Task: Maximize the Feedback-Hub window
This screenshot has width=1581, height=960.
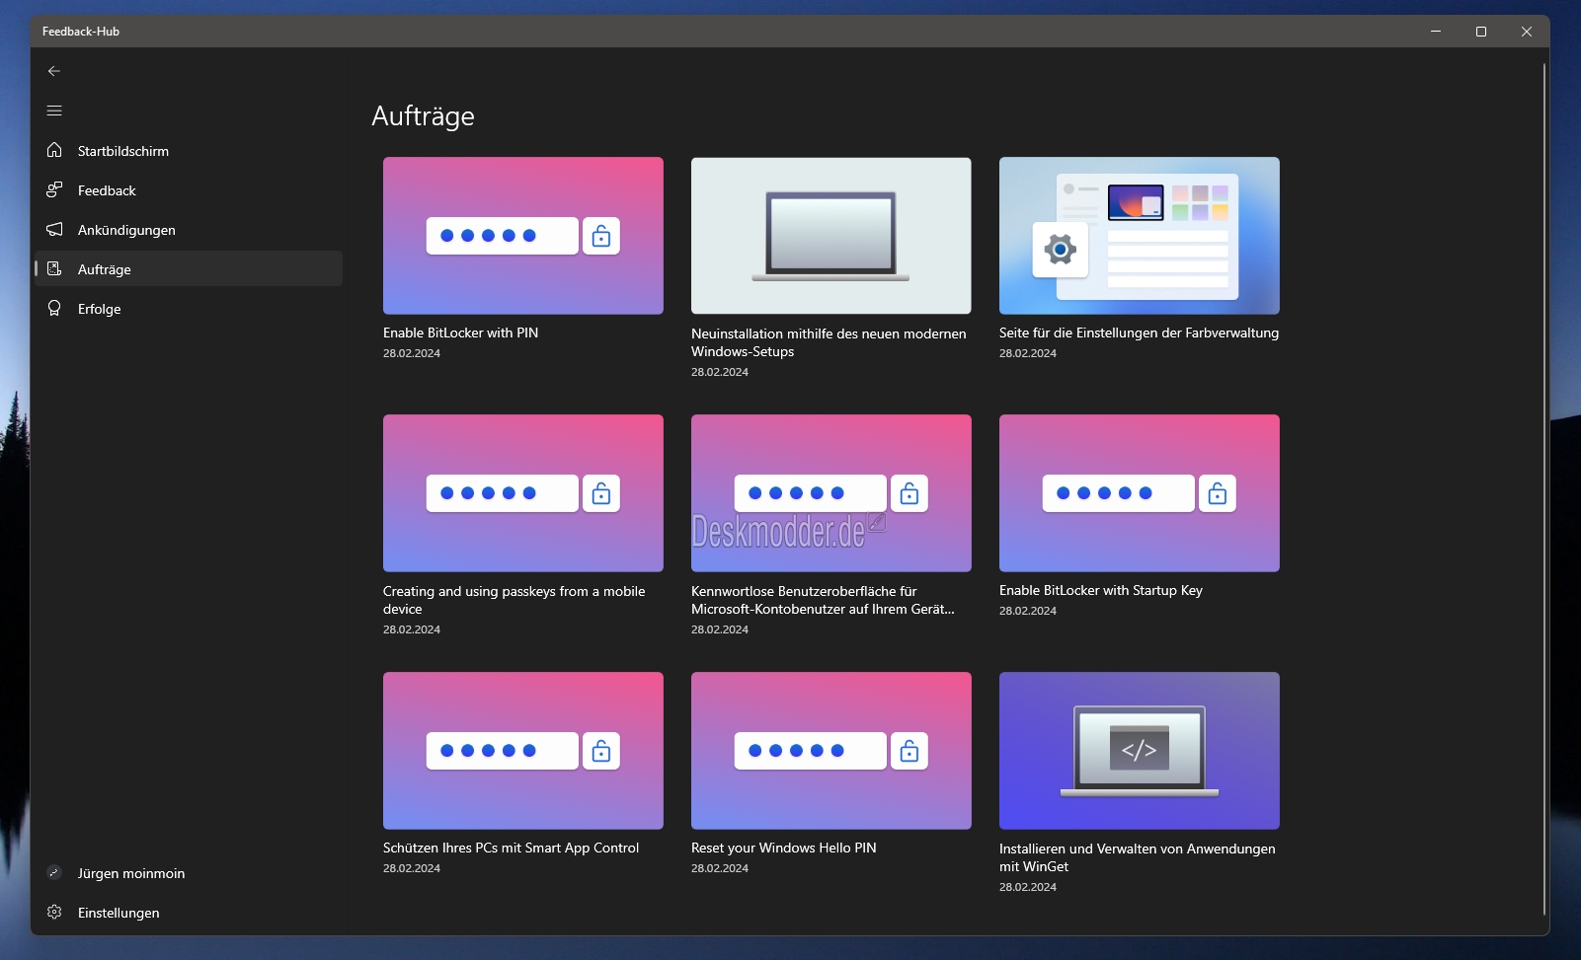Action: [x=1481, y=32]
